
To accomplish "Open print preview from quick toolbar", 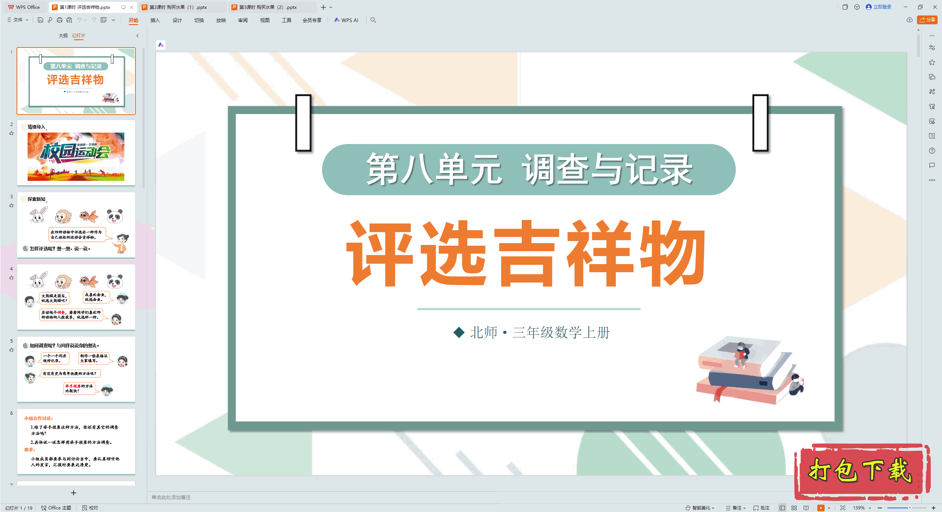I will coord(69,20).
